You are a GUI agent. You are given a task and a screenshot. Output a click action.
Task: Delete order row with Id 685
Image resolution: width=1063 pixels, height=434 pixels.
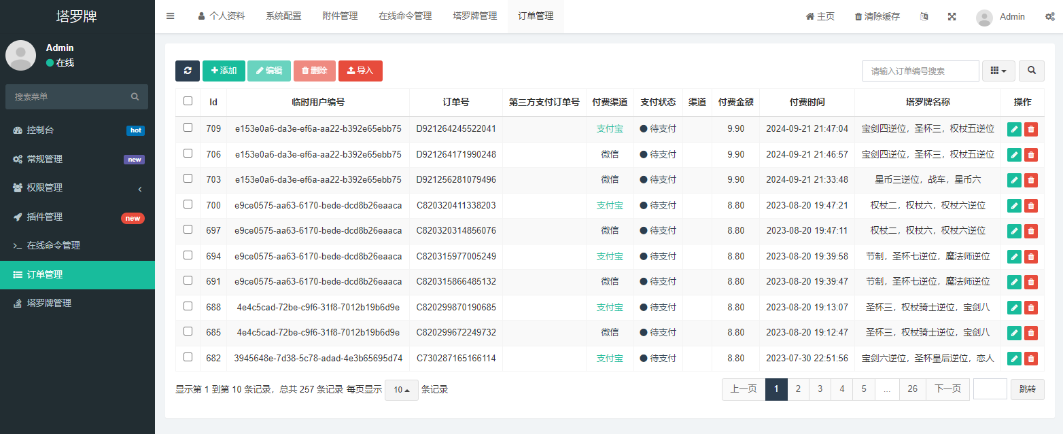pyautogui.click(x=1031, y=333)
